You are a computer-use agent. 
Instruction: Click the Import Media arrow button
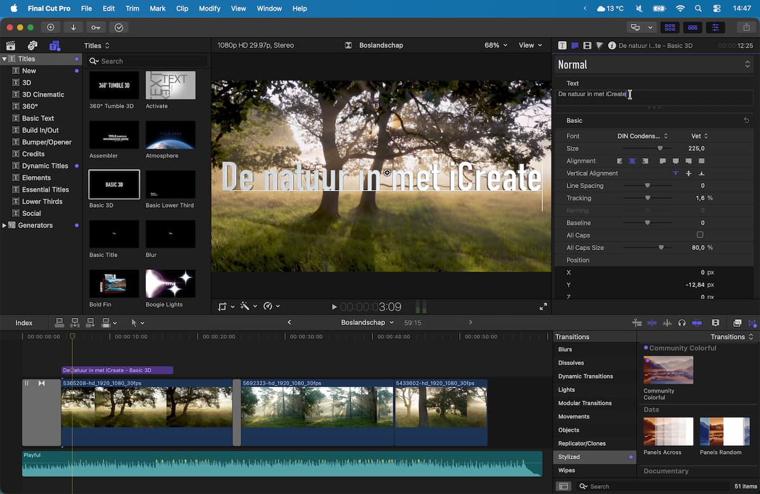coord(73,27)
